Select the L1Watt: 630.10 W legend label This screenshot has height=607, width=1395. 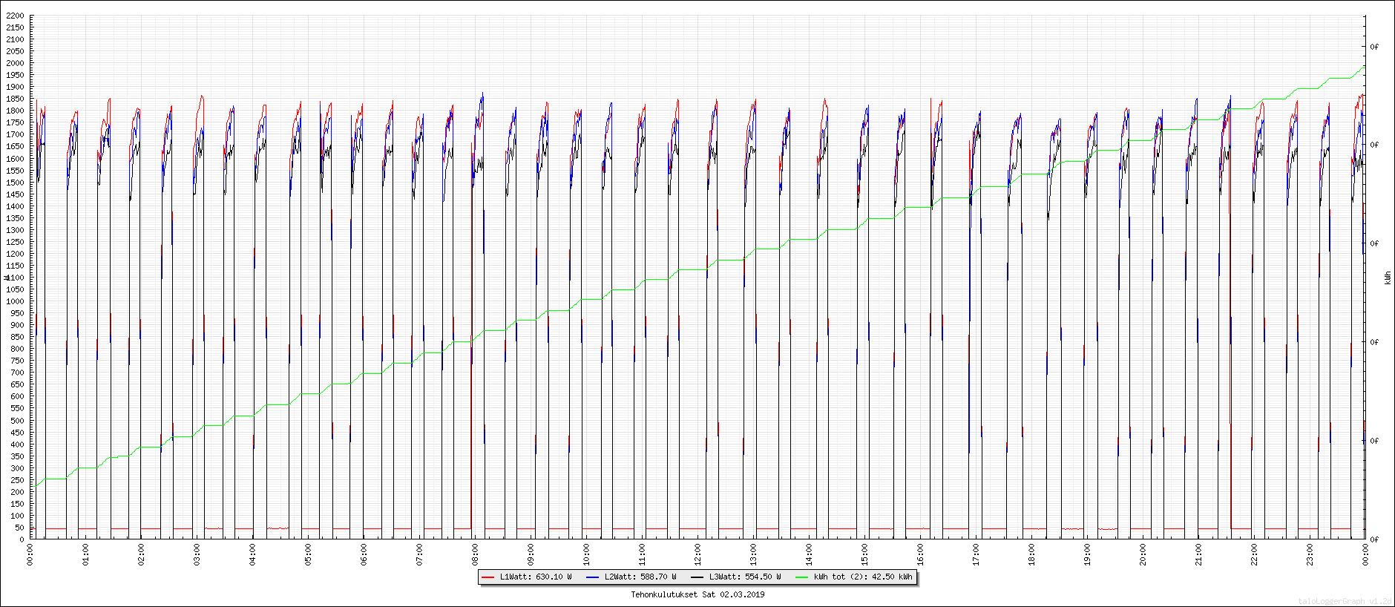[x=535, y=577]
